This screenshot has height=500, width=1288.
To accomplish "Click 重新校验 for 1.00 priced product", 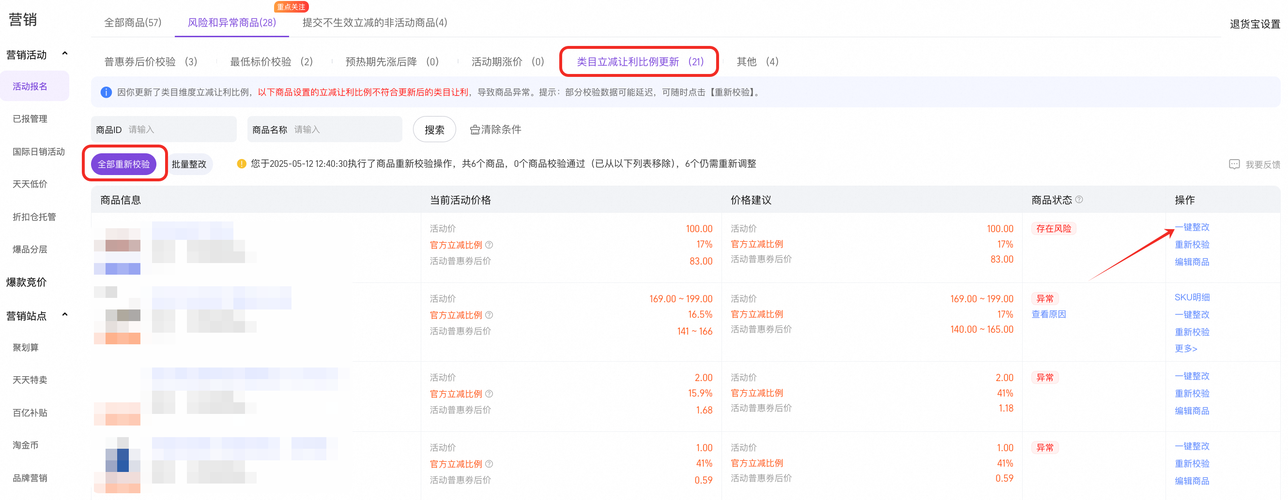I will click(1192, 464).
